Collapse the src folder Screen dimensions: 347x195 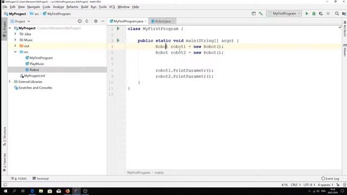(15, 52)
